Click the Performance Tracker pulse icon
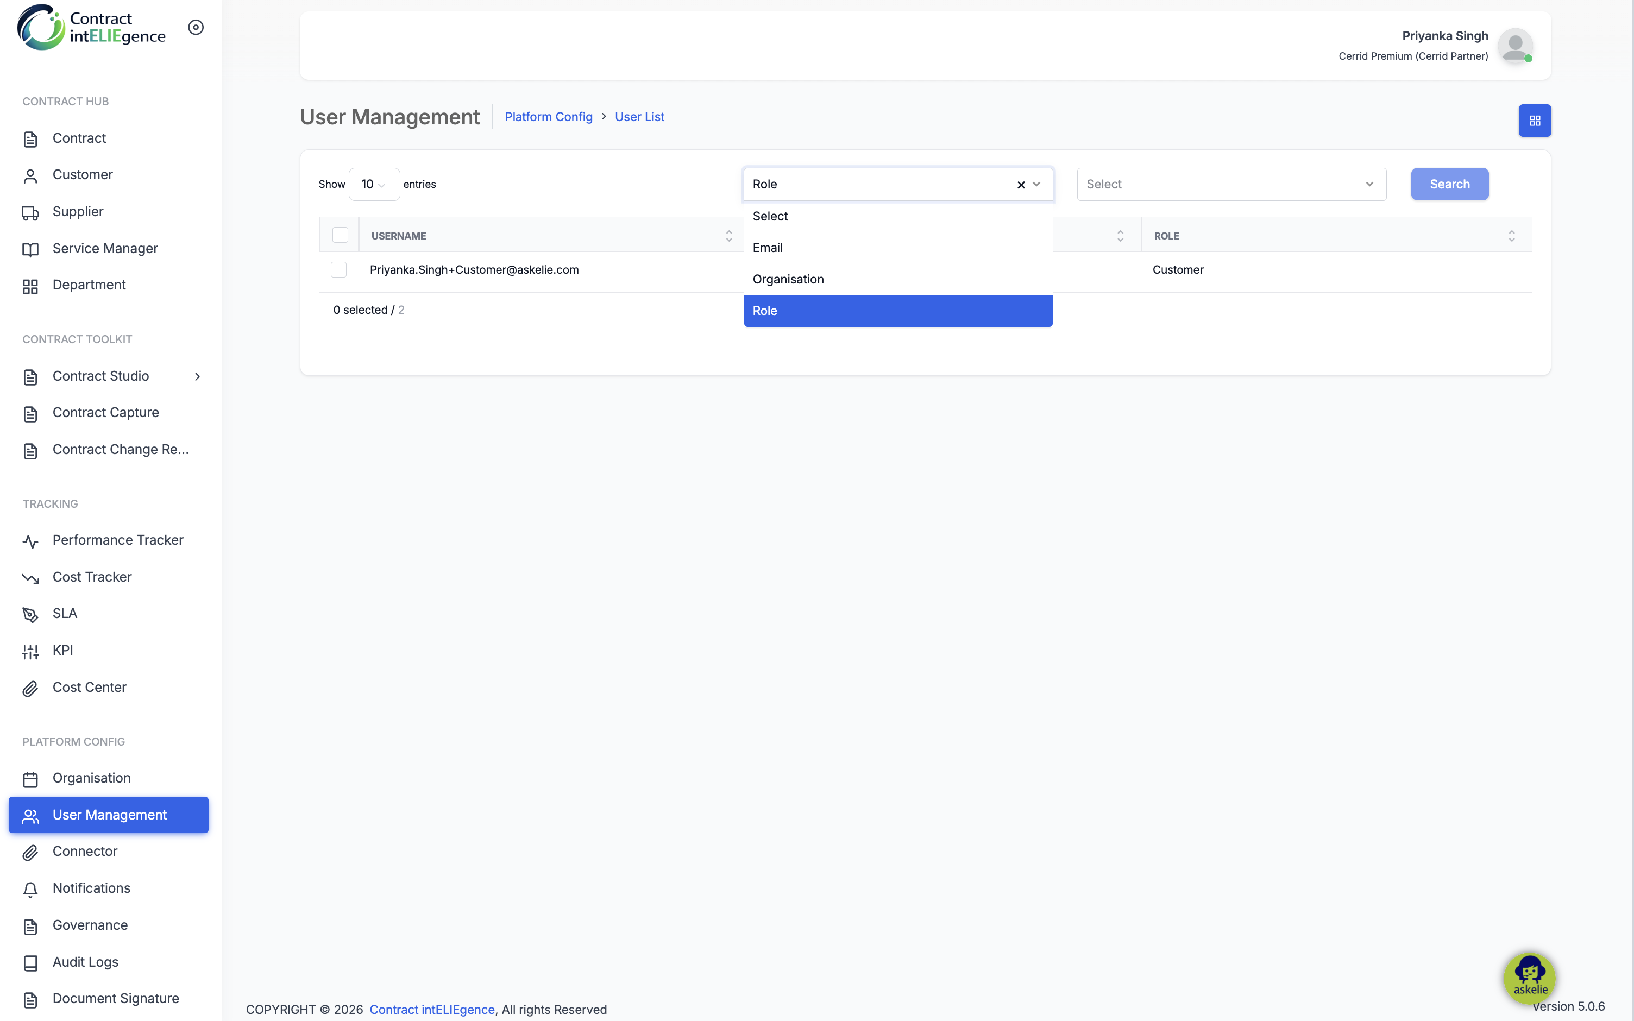This screenshot has width=1634, height=1021. pyautogui.click(x=30, y=541)
